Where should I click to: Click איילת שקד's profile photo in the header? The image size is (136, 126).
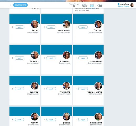pyautogui.click(x=132, y=5)
